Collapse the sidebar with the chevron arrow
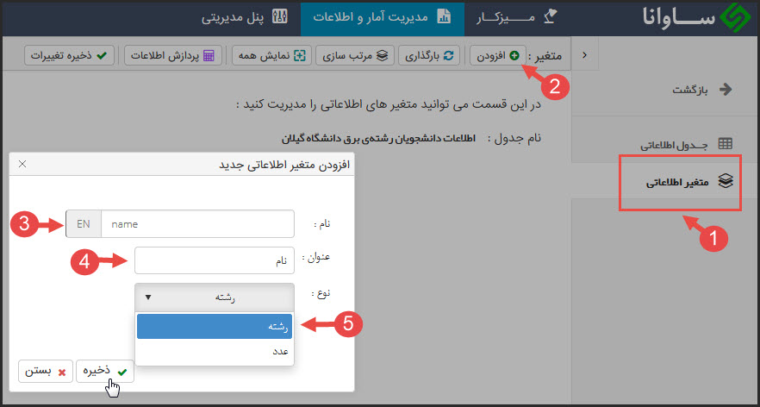Viewport: 760px width, 407px height. click(584, 55)
